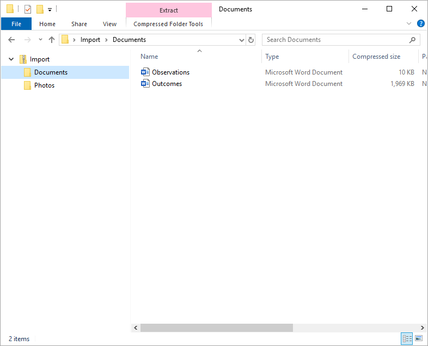Click the 2 items status bar text
Viewport: 428px width, 346px height.
point(19,339)
